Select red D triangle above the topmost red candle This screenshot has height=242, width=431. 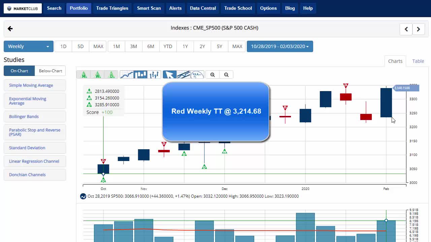pos(345,86)
